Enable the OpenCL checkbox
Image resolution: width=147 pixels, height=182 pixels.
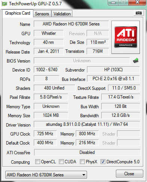point(37,161)
